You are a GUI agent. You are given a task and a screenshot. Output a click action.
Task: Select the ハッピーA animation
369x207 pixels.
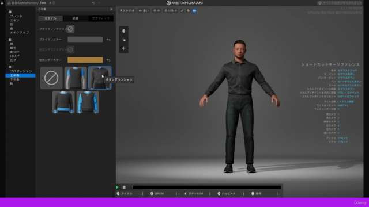coord(226,194)
